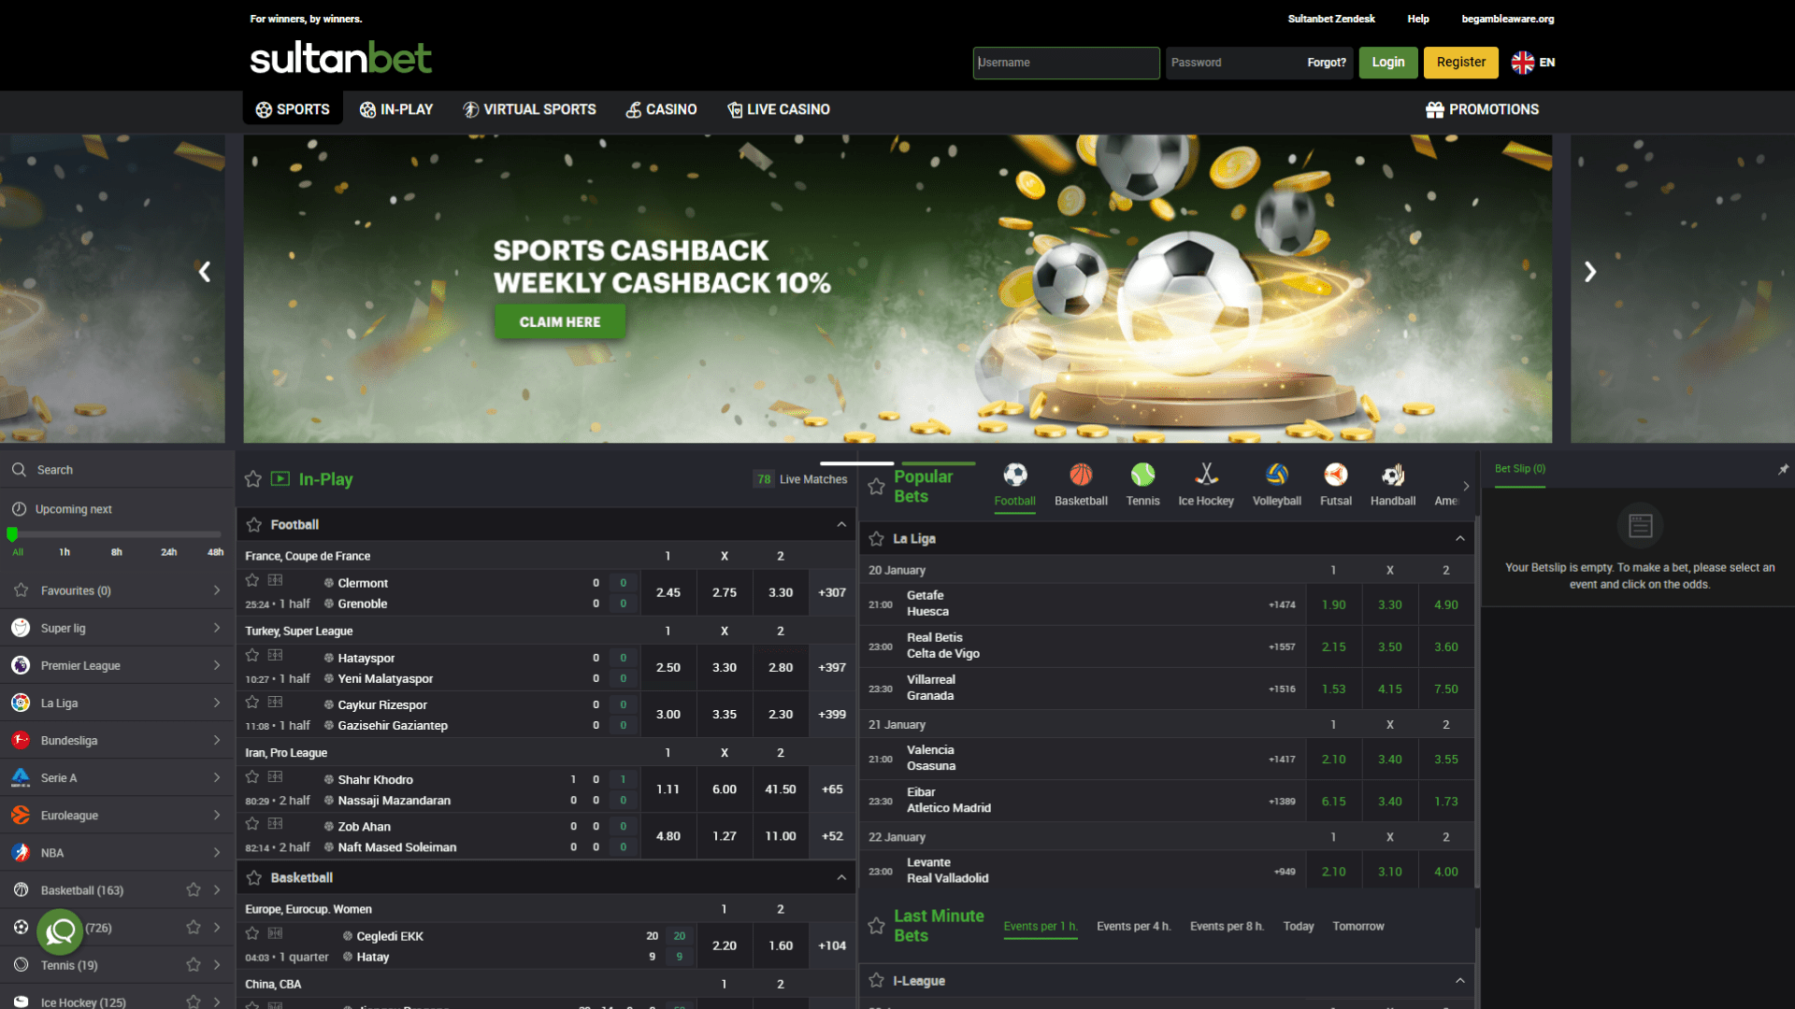Pick Getafe win odds 1.90
The height and width of the screenshot is (1009, 1795).
click(1334, 604)
